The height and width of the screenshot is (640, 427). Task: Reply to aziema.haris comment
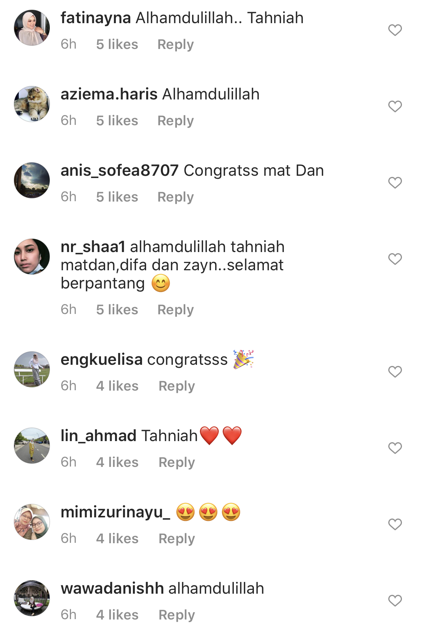coord(175,121)
